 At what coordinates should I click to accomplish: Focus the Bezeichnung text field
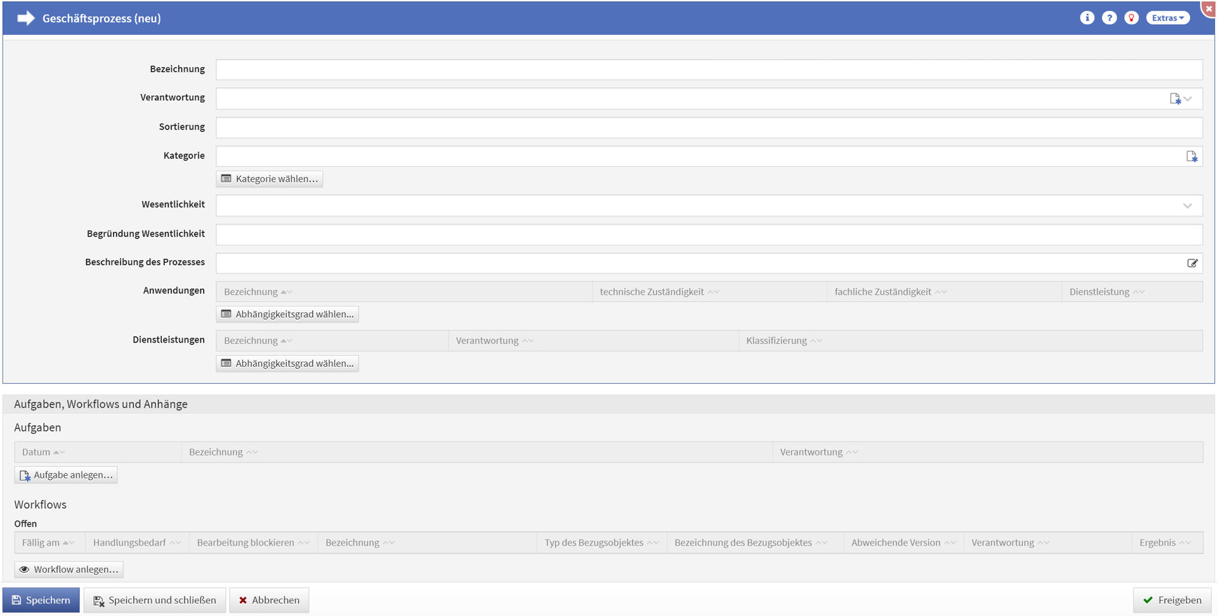pos(709,70)
